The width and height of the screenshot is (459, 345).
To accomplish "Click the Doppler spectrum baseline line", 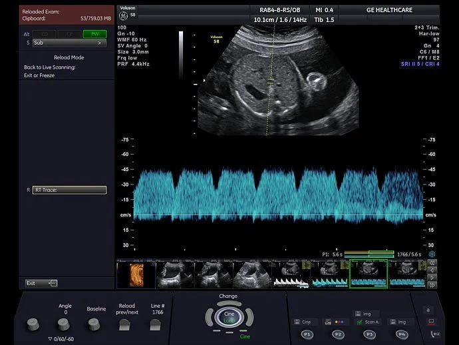I will click(x=278, y=215).
